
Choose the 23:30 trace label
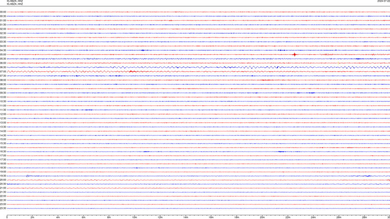tap(3, 208)
